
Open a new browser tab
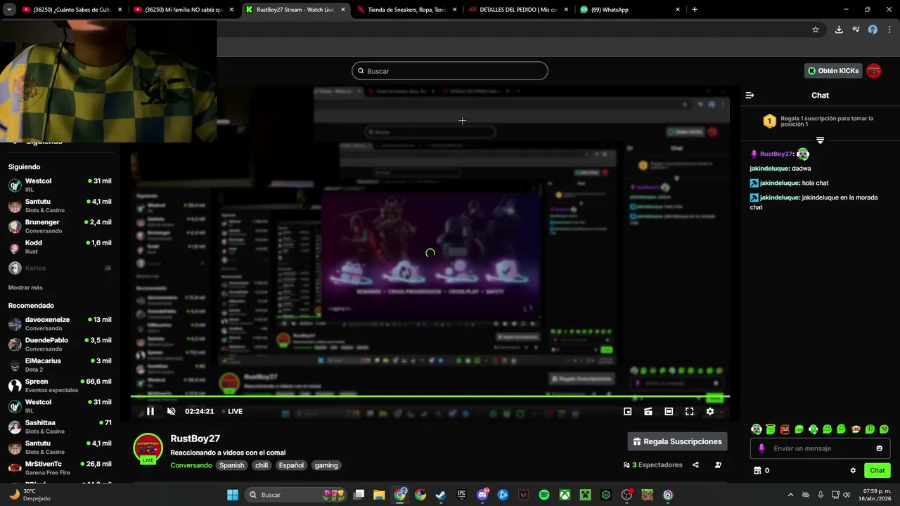[694, 10]
